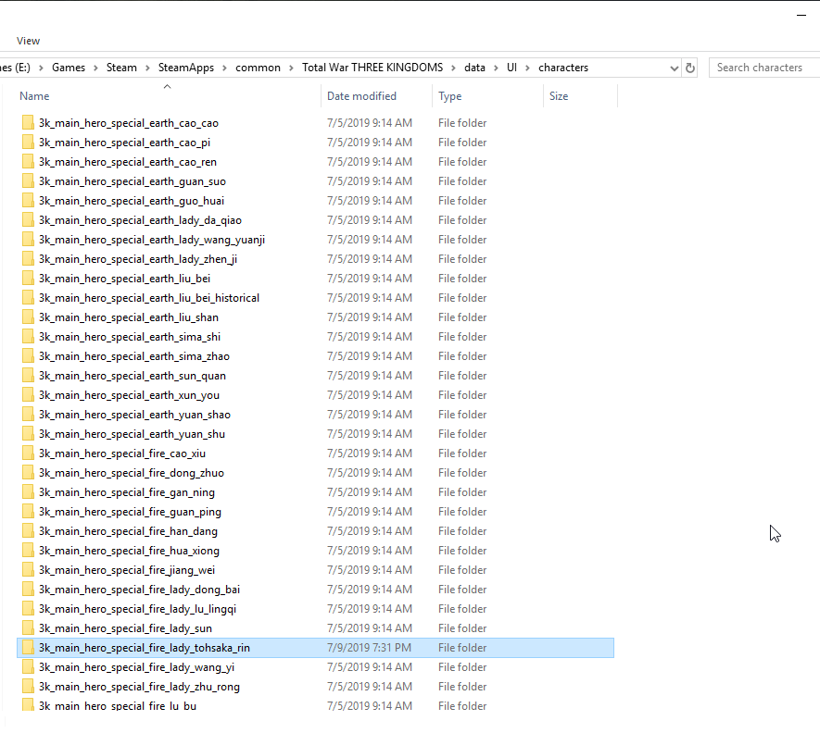Click folder icon of earth_sima_zhao

(x=28, y=355)
